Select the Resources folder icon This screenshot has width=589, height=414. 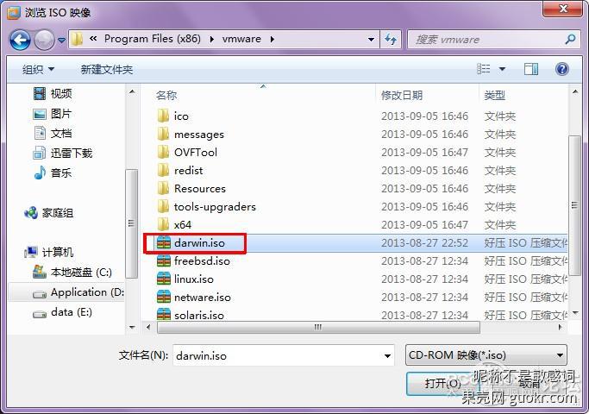pyautogui.click(x=163, y=188)
